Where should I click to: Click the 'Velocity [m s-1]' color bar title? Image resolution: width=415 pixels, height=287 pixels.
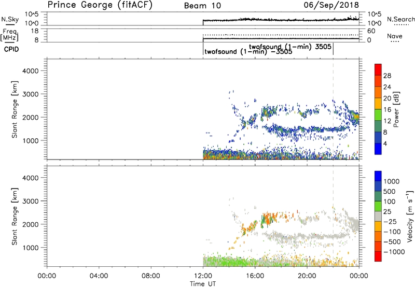410,216
